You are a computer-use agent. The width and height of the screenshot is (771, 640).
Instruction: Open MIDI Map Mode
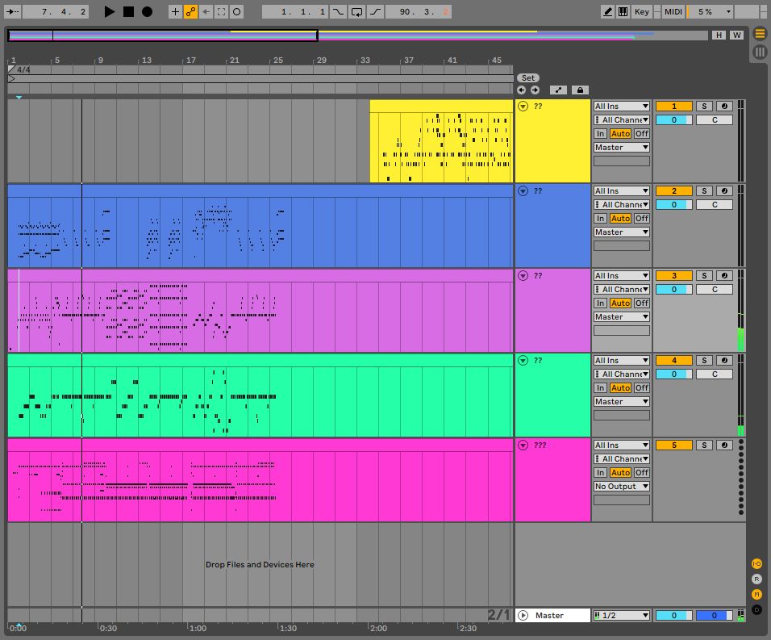click(673, 12)
